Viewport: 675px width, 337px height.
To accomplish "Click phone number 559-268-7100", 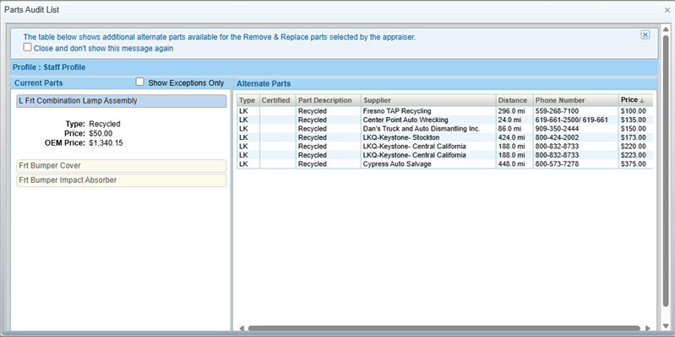I will coord(557,111).
